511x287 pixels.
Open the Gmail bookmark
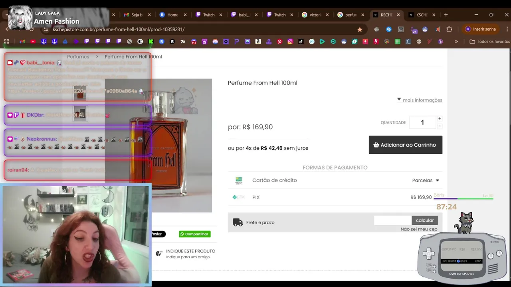point(22,41)
